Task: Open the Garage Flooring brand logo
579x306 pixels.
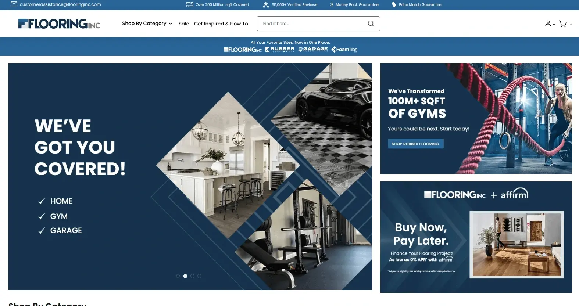Action: (x=313, y=49)
